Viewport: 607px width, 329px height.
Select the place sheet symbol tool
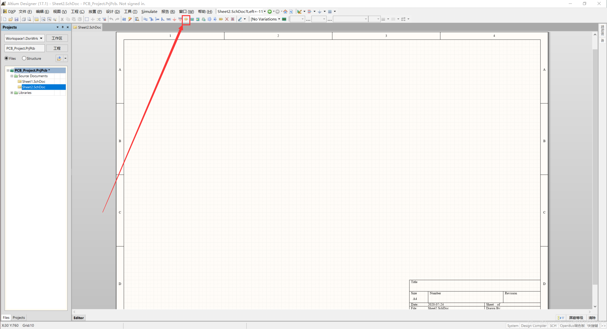pyautogui.click(x=192, y=19)
